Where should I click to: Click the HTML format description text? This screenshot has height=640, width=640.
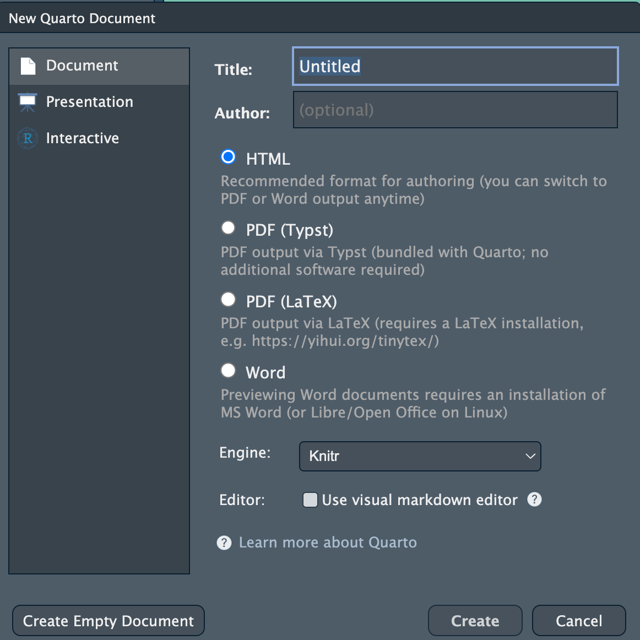pyautogui.click(x=414, y=190)
